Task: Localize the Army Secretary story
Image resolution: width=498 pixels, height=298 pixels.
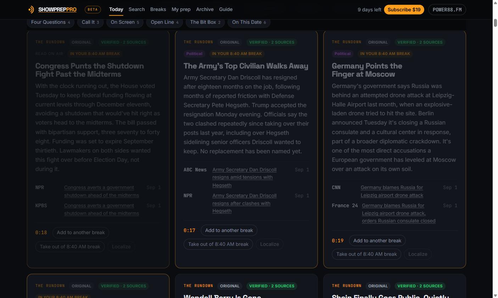Action: point(269,244)
